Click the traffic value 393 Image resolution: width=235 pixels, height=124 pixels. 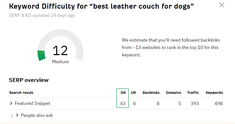coord(195,103)
